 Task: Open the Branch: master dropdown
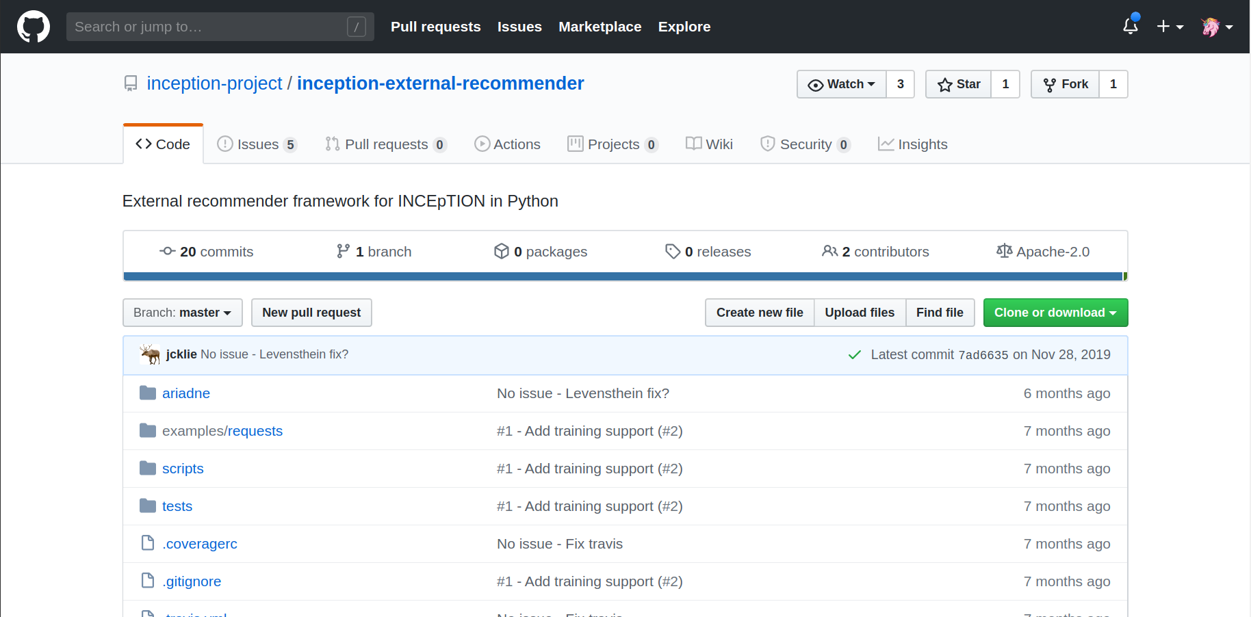pos(183,313)
